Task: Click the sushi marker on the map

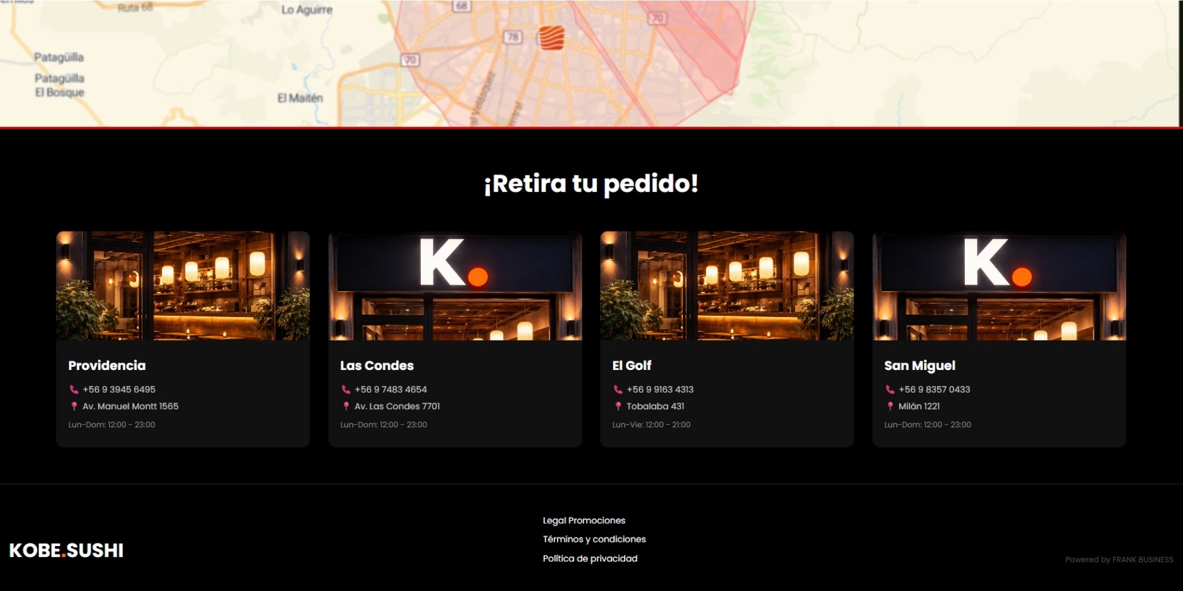Action: pos(550,38)
